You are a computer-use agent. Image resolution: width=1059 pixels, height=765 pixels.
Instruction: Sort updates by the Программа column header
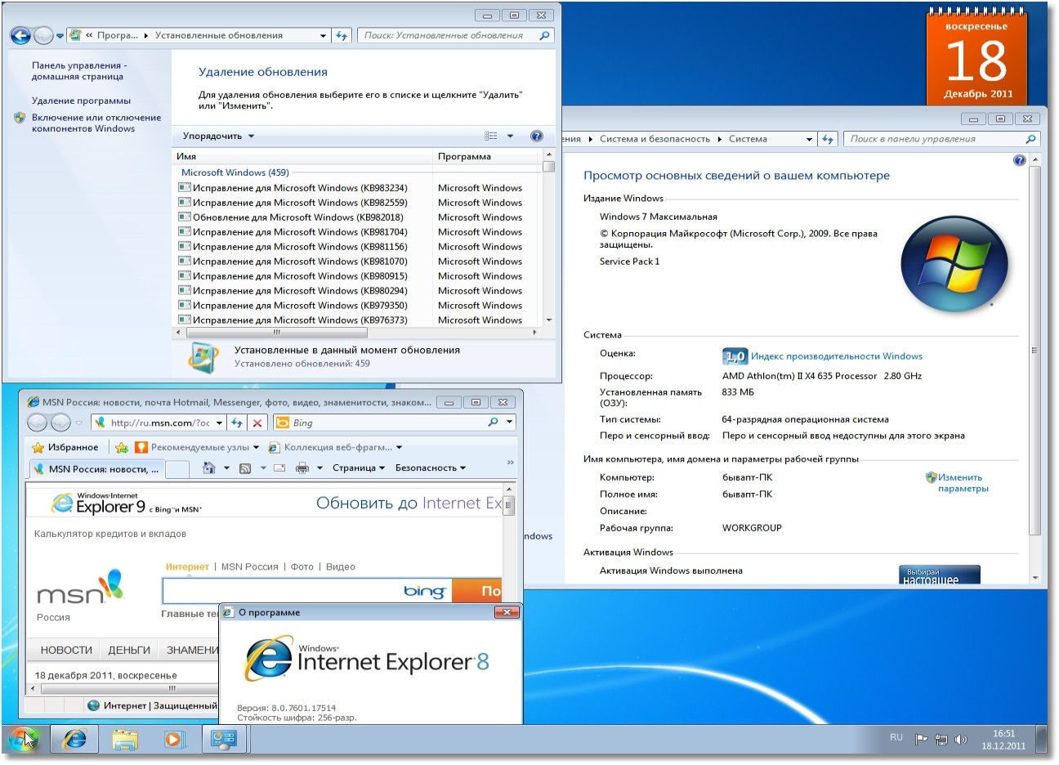point(487,156)
